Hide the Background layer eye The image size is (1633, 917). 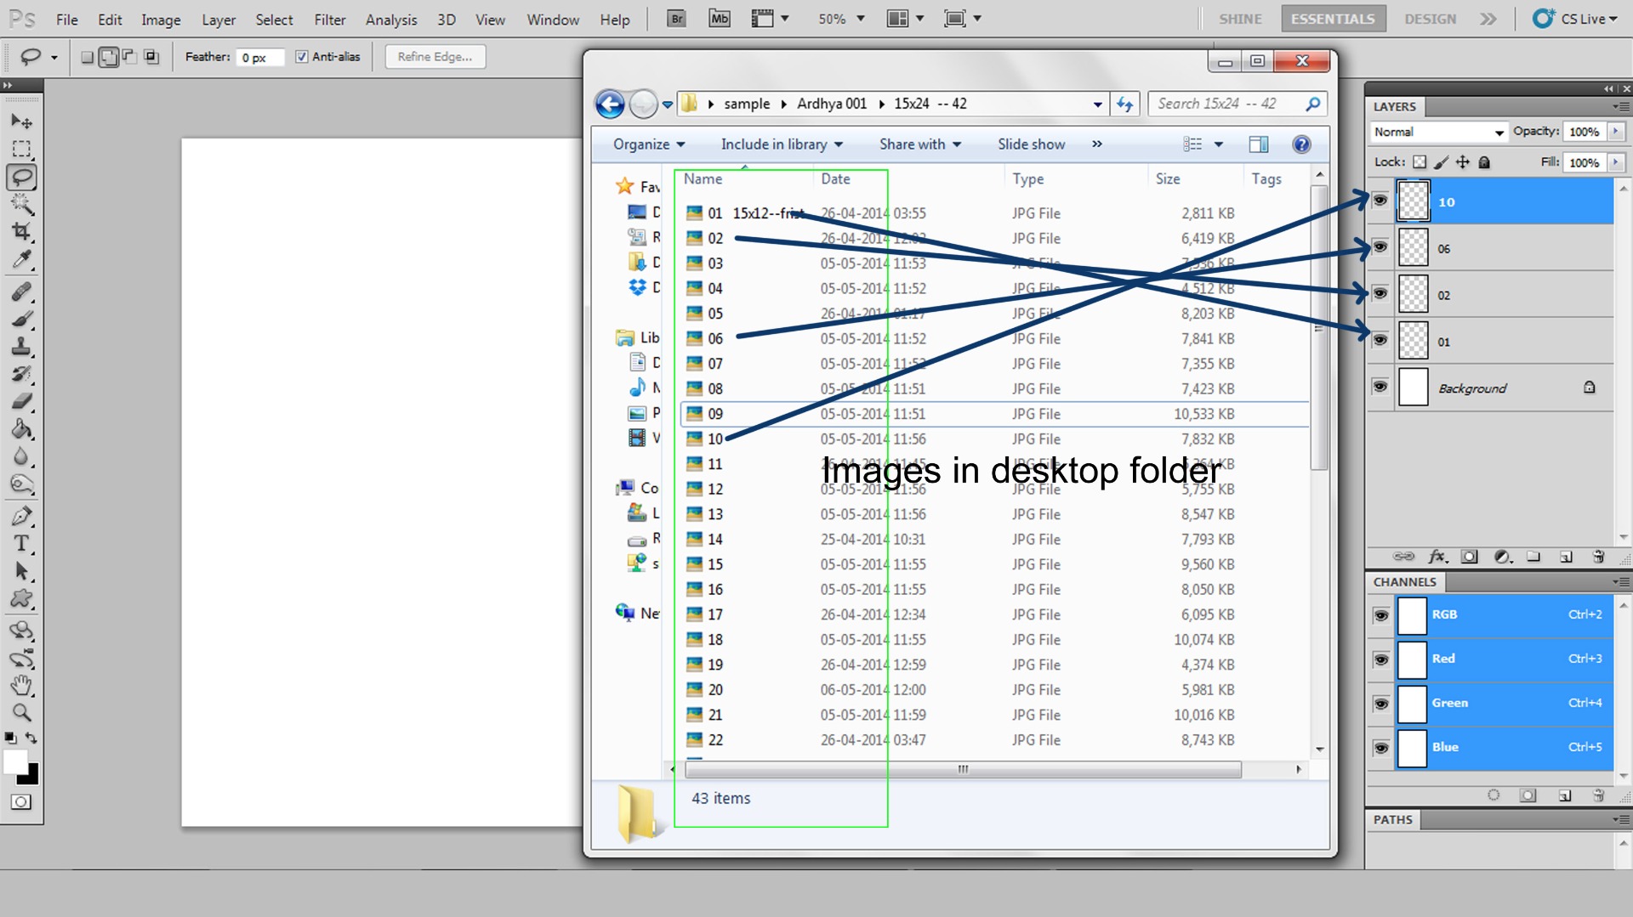pos(1380,387)
